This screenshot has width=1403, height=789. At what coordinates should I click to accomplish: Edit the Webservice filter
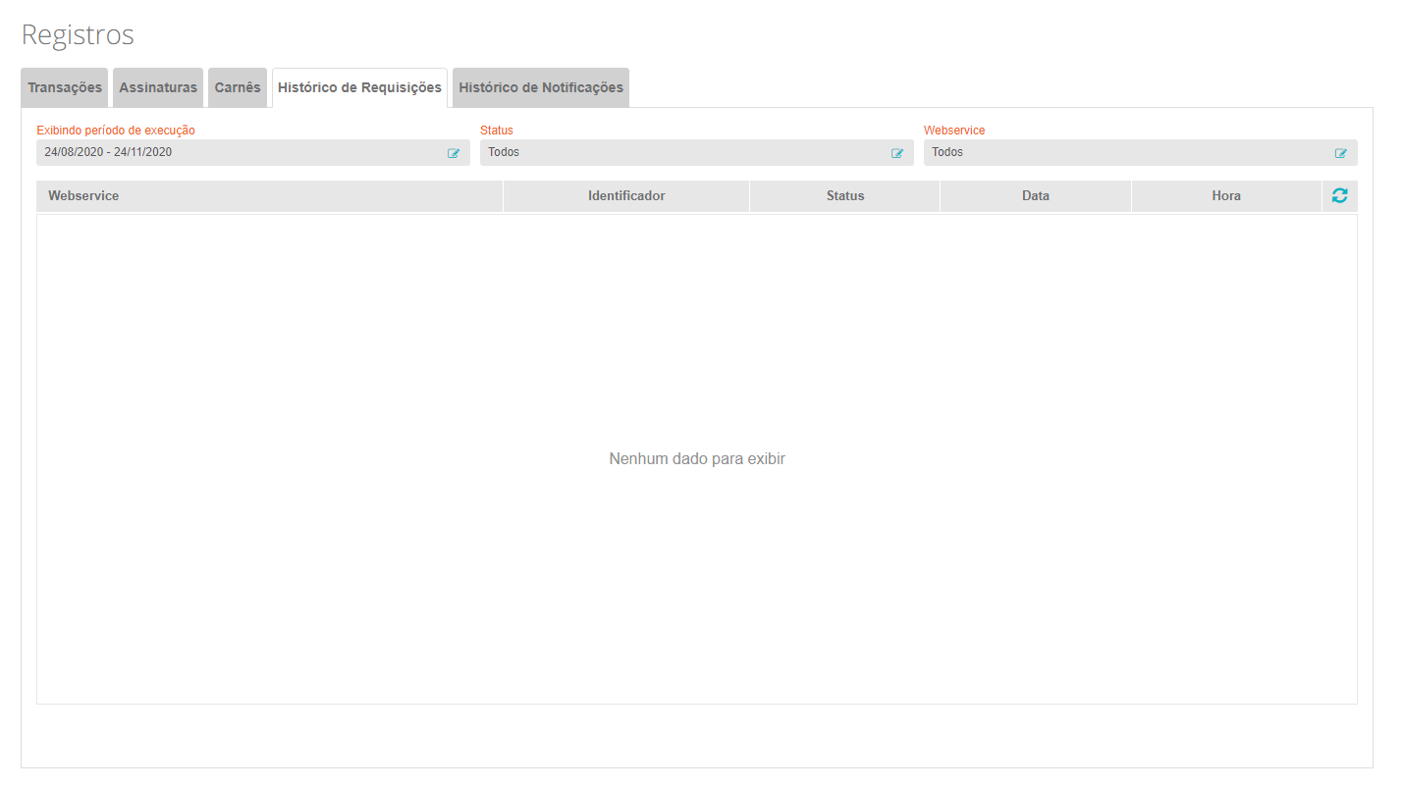pos(1341,153)
